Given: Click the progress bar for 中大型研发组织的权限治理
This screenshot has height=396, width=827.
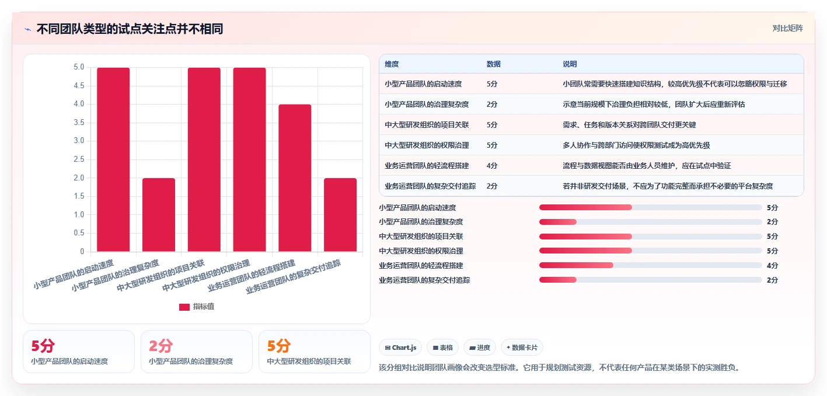Looking at the screenshot, I should pyautogui.click(x=651, y=251).
